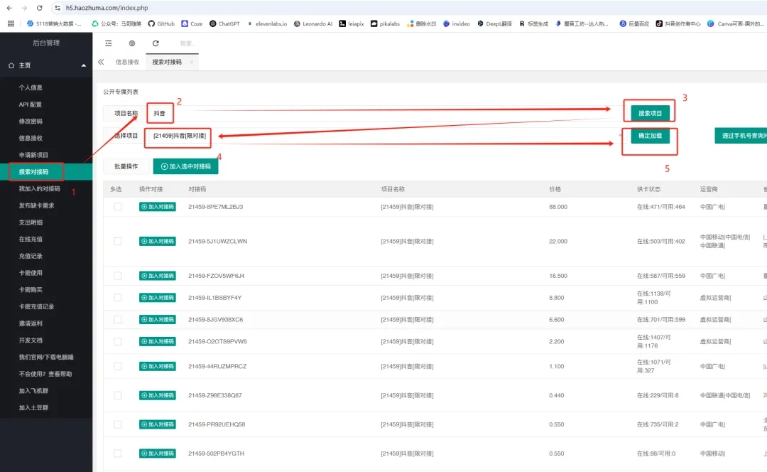Close the 搜索对接码 tab
This screenshot has width=767, height=472.
pos(191,62)
